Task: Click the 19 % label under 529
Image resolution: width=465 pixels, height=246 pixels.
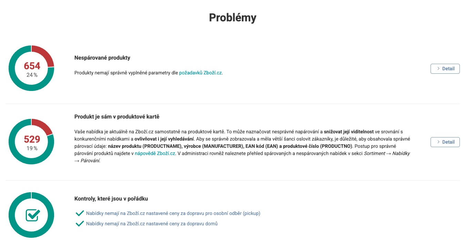Action: tap(32, 148)
